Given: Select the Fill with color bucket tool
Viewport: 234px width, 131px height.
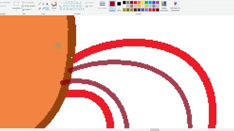Looking at the screenshot, I should tap(43, 4).
